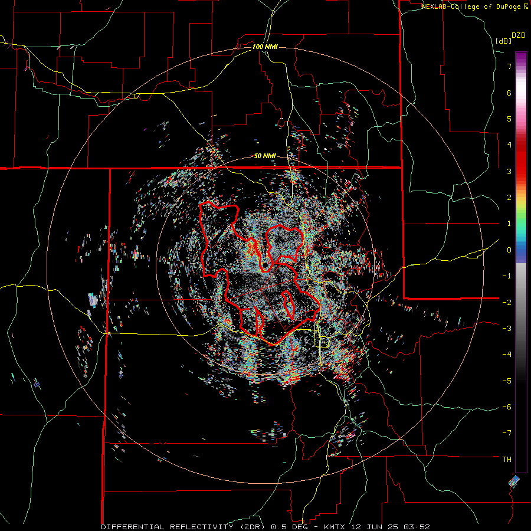Click the -1 value on ZDR scale
The width and height of the screenshot is (531, 531).
point(507,276)
